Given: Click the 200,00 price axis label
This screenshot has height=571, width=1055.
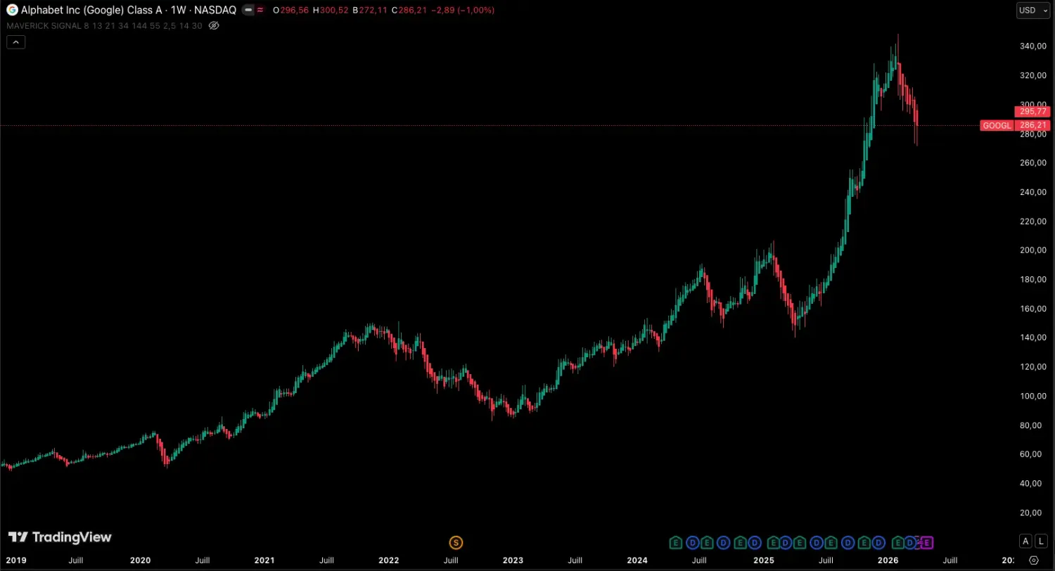Looking at the screenshot, I should click(1033, 250).
